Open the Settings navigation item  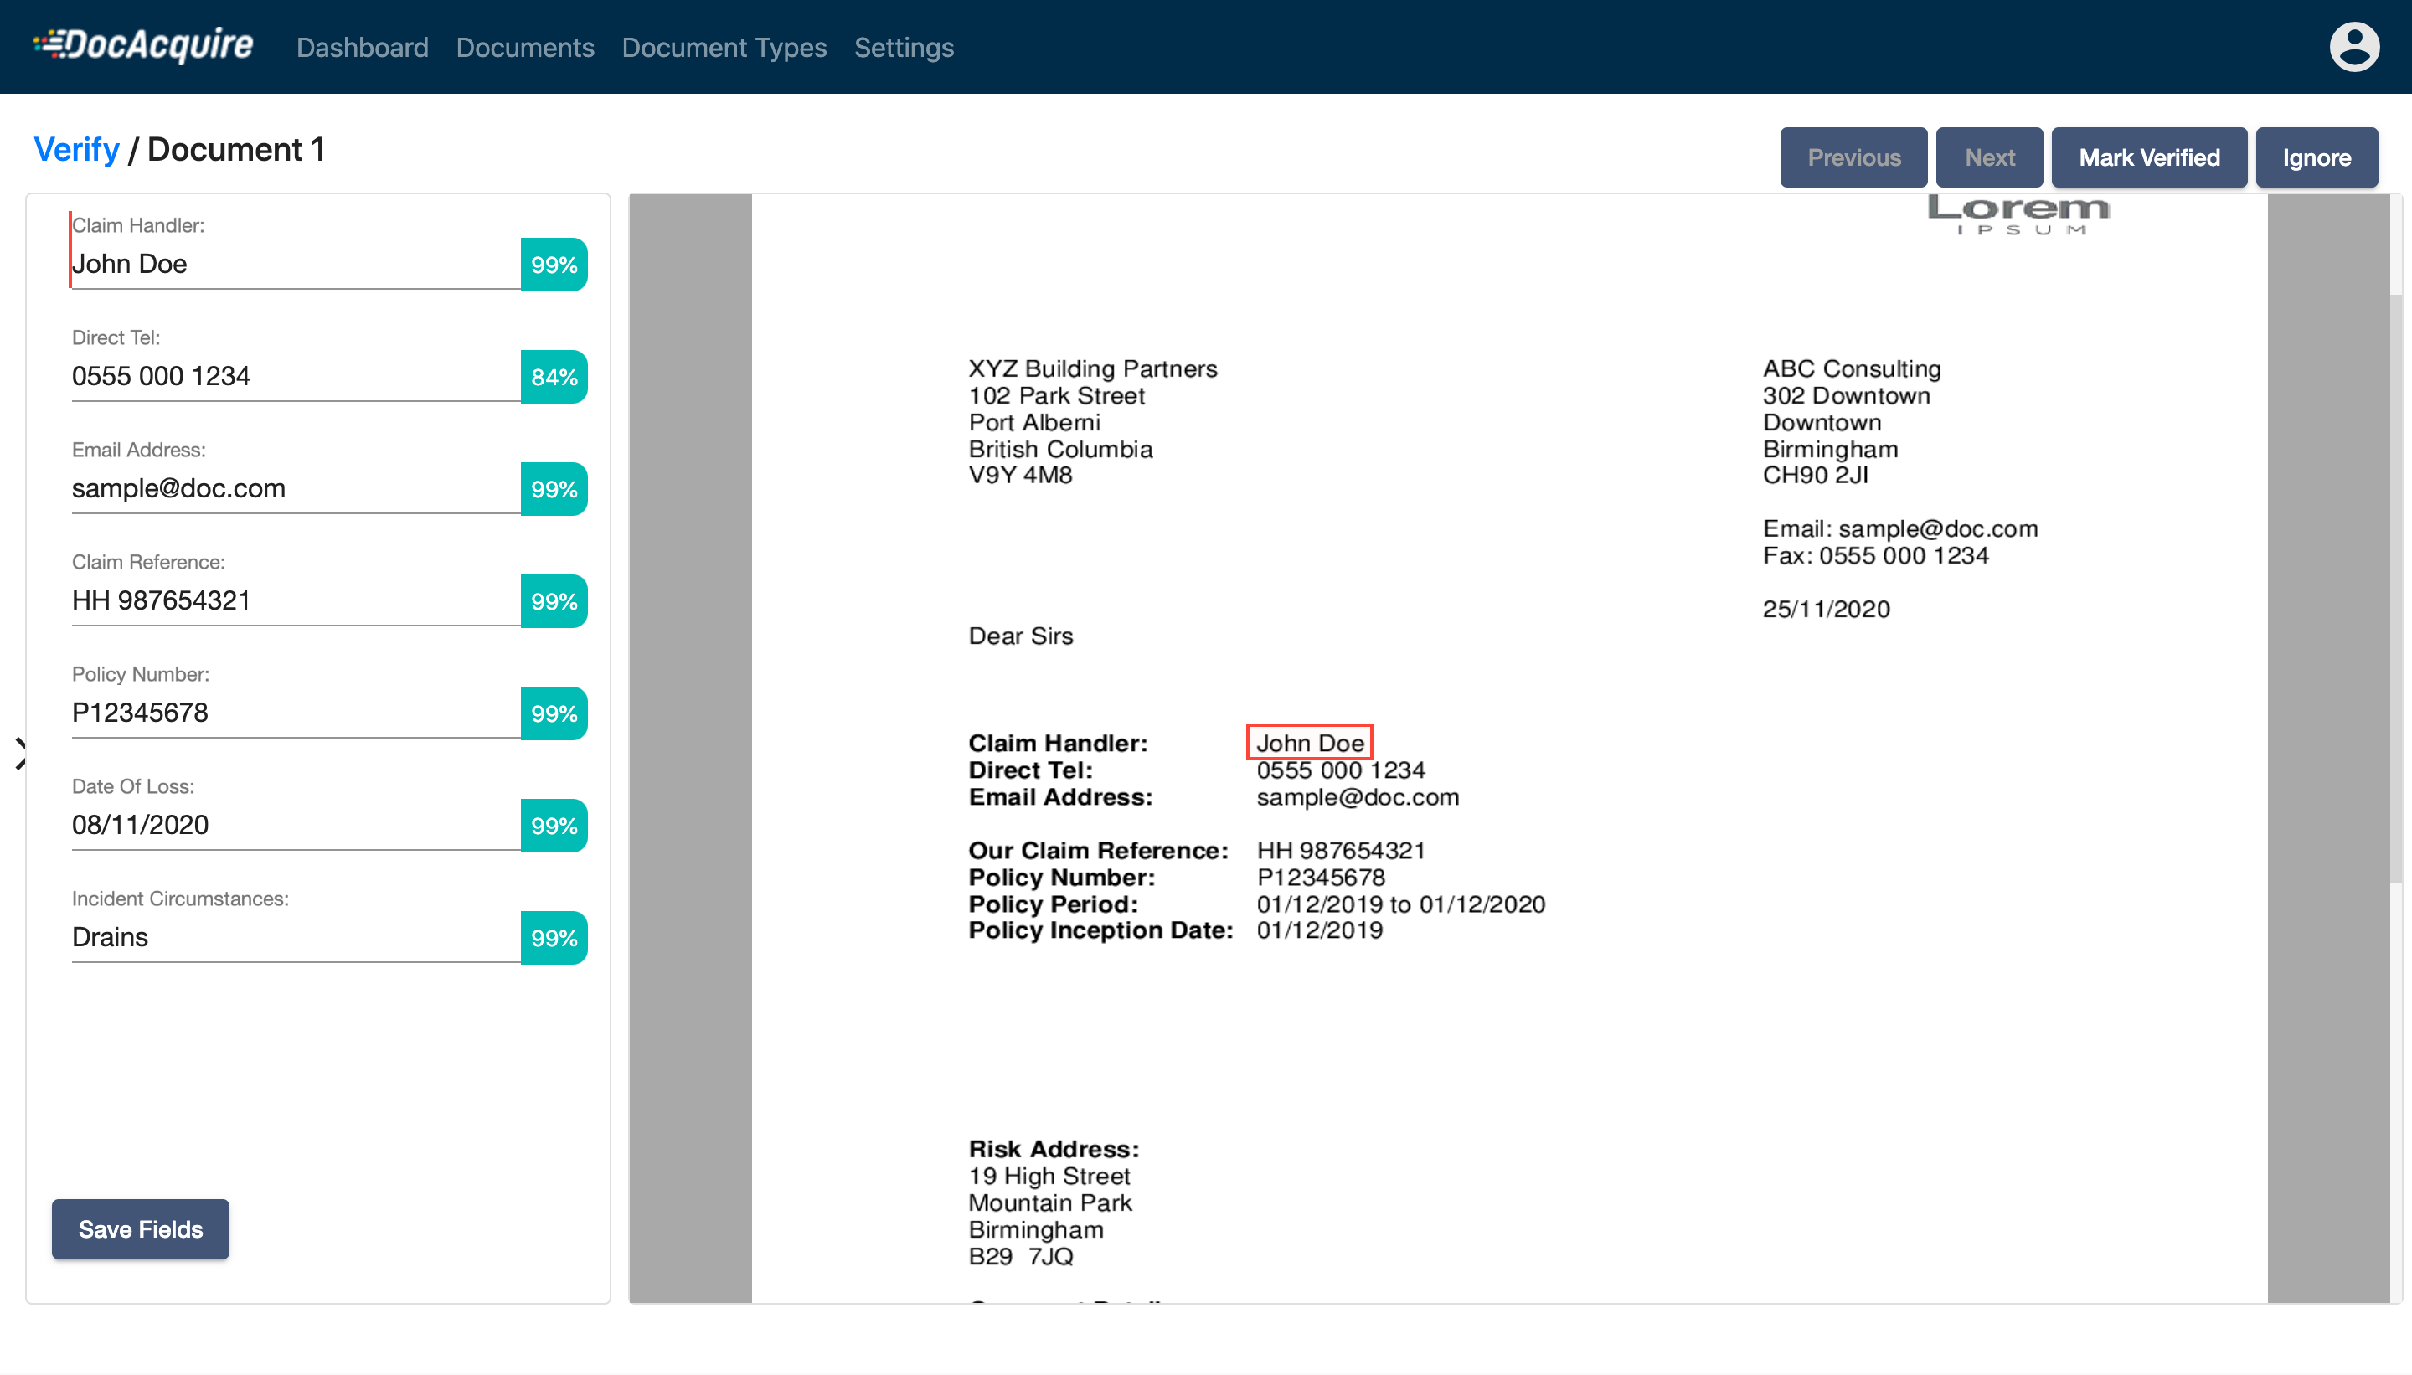point(903,47)
